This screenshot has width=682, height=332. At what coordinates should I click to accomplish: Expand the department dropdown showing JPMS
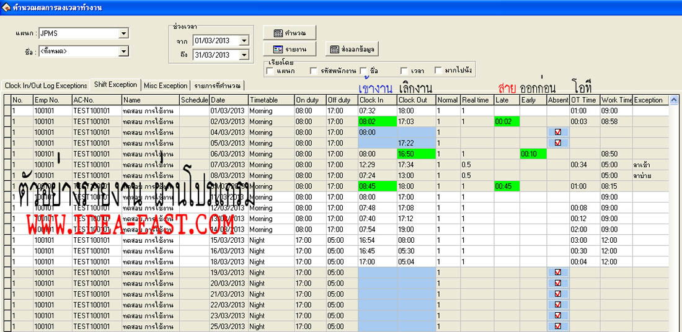pyautogui.click(x=123, y=33)
